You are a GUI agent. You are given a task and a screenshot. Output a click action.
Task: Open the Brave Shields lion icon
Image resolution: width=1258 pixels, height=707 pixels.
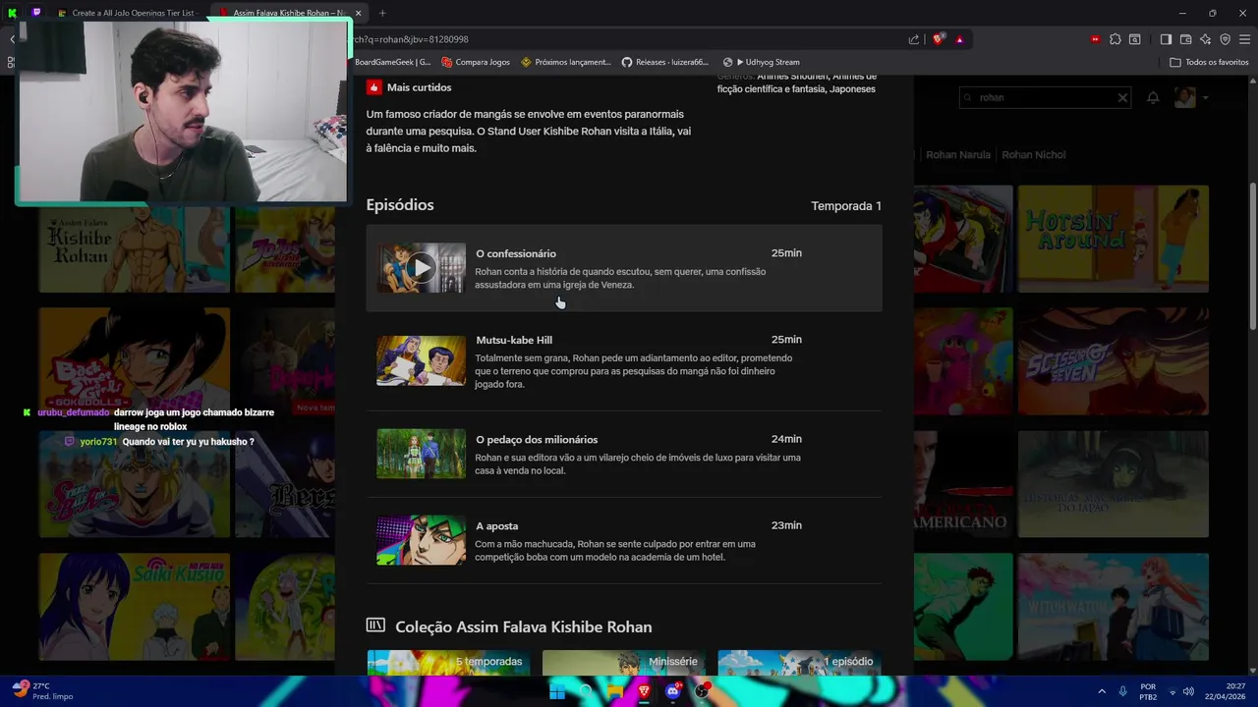[939, 39]
